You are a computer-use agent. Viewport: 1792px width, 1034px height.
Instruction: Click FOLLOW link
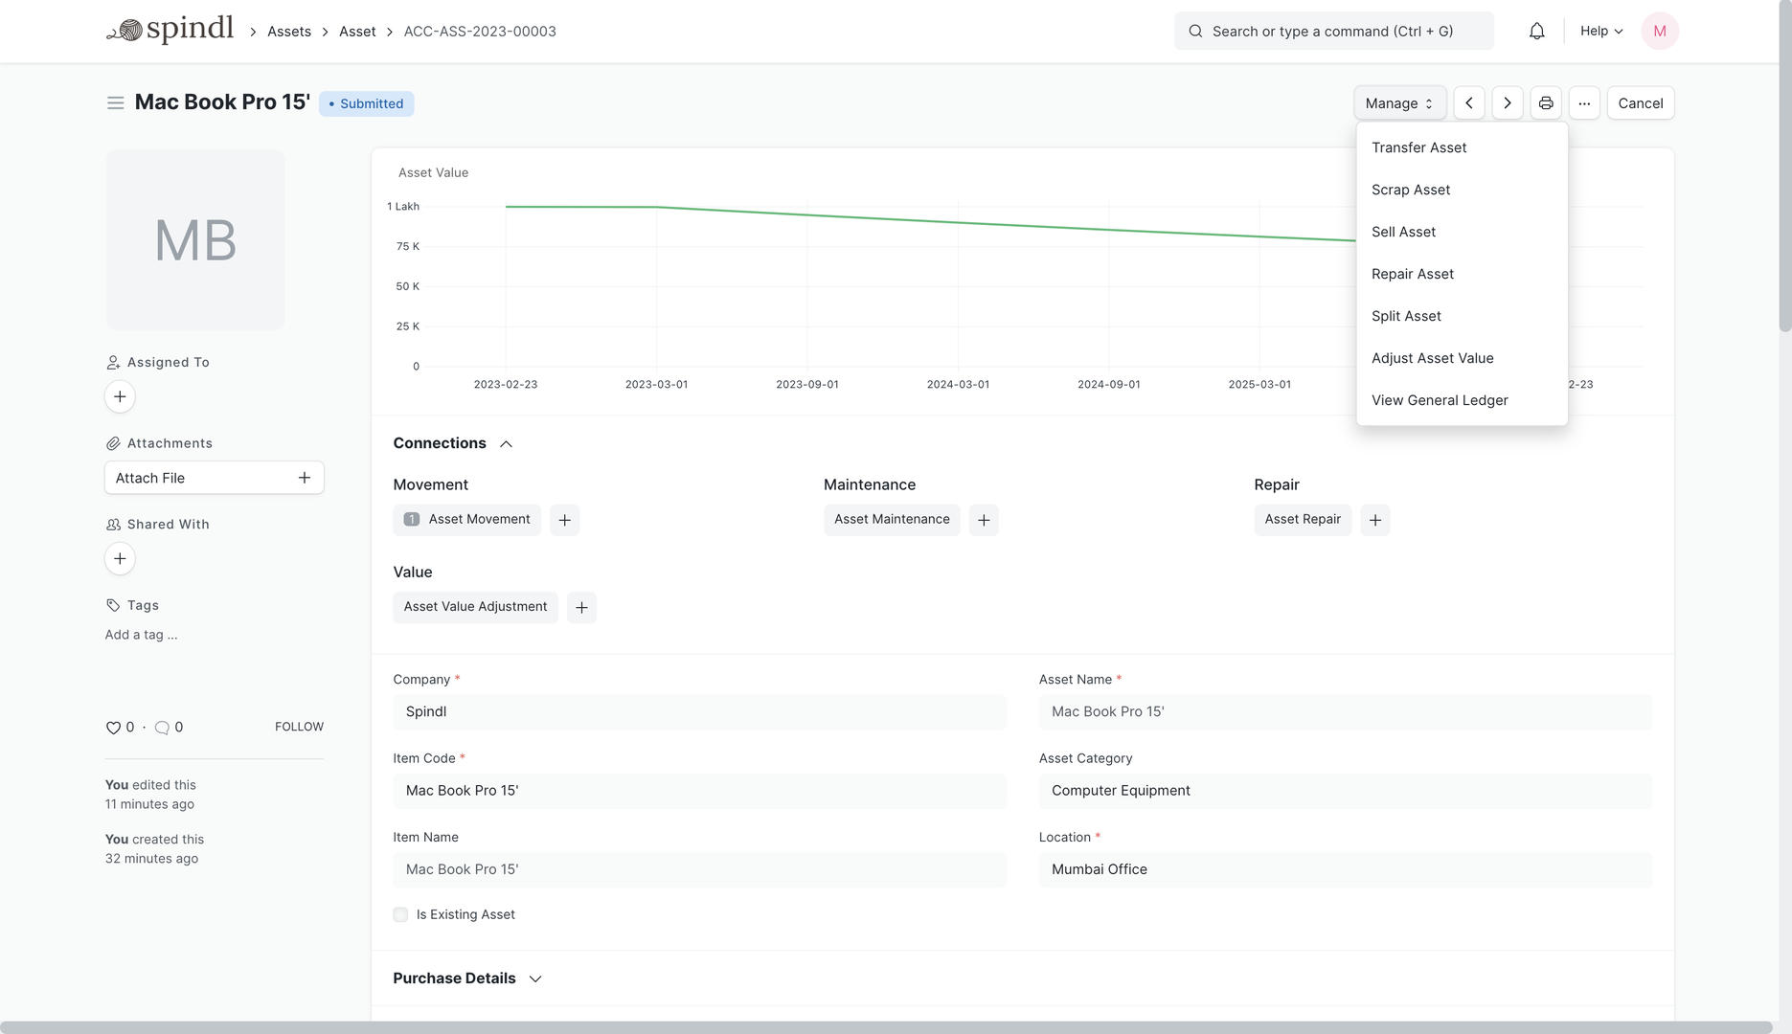(299, 727)
